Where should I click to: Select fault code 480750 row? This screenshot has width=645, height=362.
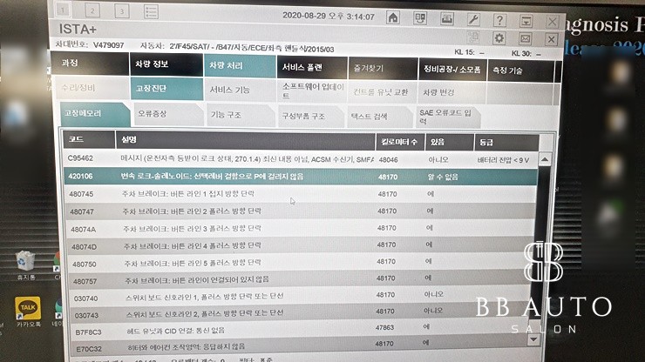click(301, 263)
